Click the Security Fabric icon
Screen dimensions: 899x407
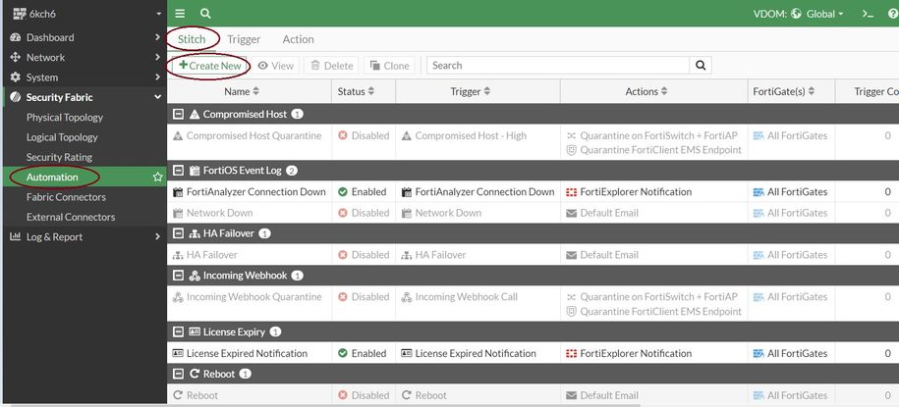pyautogui.click(x=16, y=97)
